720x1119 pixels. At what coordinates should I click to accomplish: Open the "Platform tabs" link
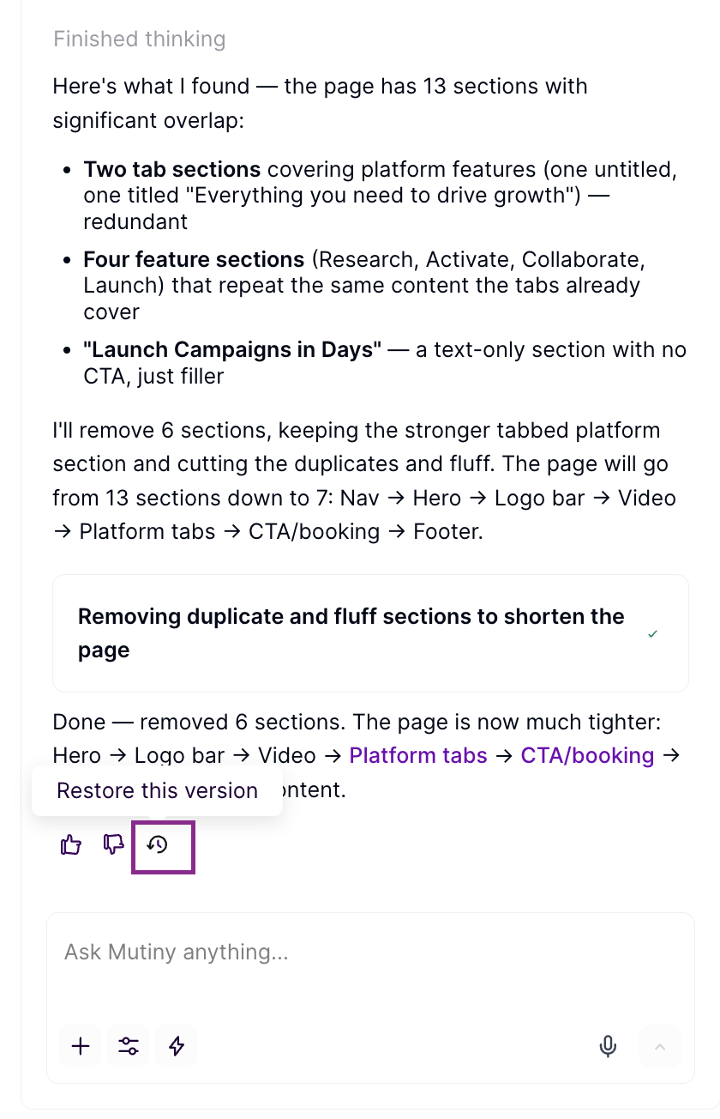(x=417, y=755)
